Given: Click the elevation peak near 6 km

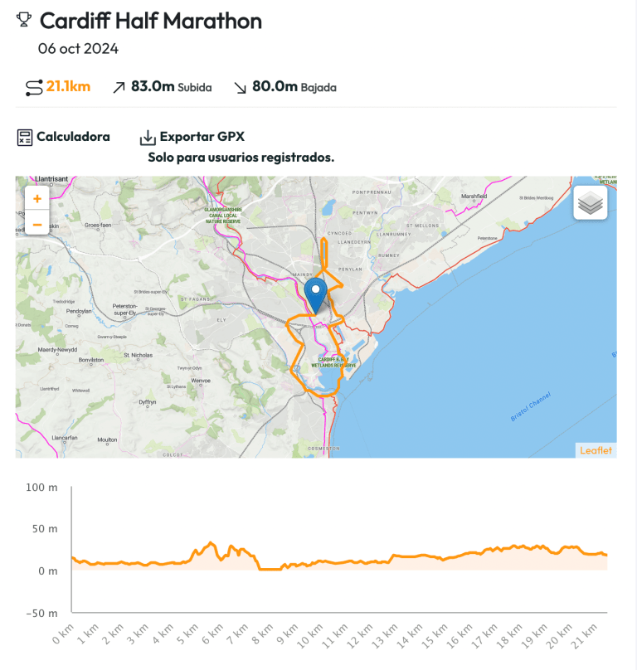Looking at the screenshot, I should click(x=211, y=543).
